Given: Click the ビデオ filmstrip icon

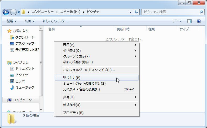Looking at the screenshot, I should pyautogui.click(x=12, y=81).
